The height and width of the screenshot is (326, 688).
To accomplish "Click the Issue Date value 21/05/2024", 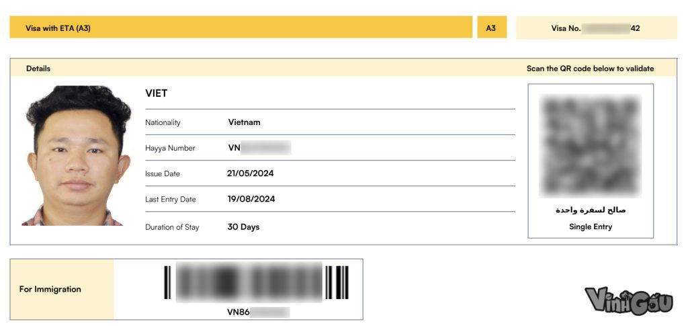I will (250, 173).
